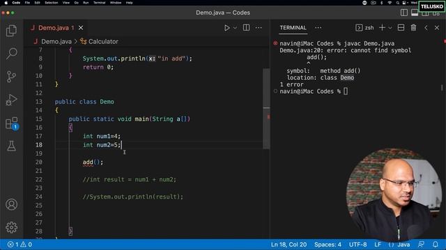
Task: Click 'int num1=4;' on line 17
Action: coord(102,136)
